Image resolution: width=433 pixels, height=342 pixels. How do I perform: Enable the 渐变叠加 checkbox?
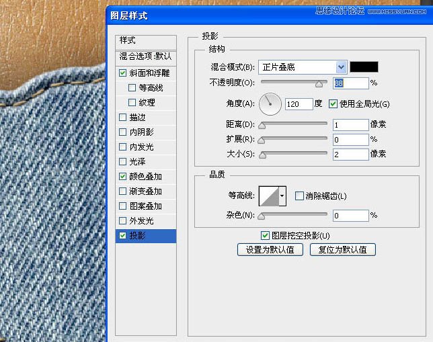[122, 191]
